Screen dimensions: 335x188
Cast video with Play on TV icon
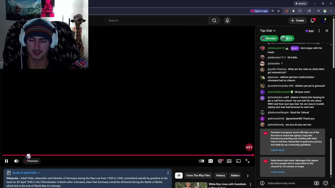coord(238,161)
